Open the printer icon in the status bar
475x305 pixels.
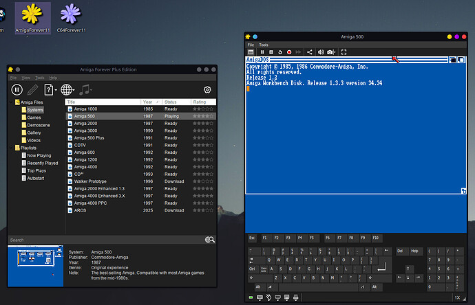(x=296, y=297)
